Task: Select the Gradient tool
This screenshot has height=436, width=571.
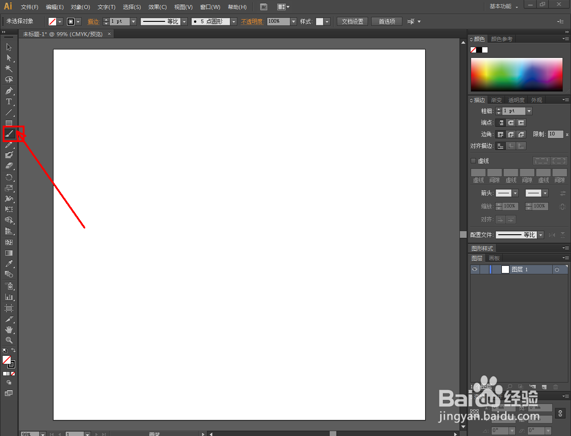Action: click(x=9, y=253)
